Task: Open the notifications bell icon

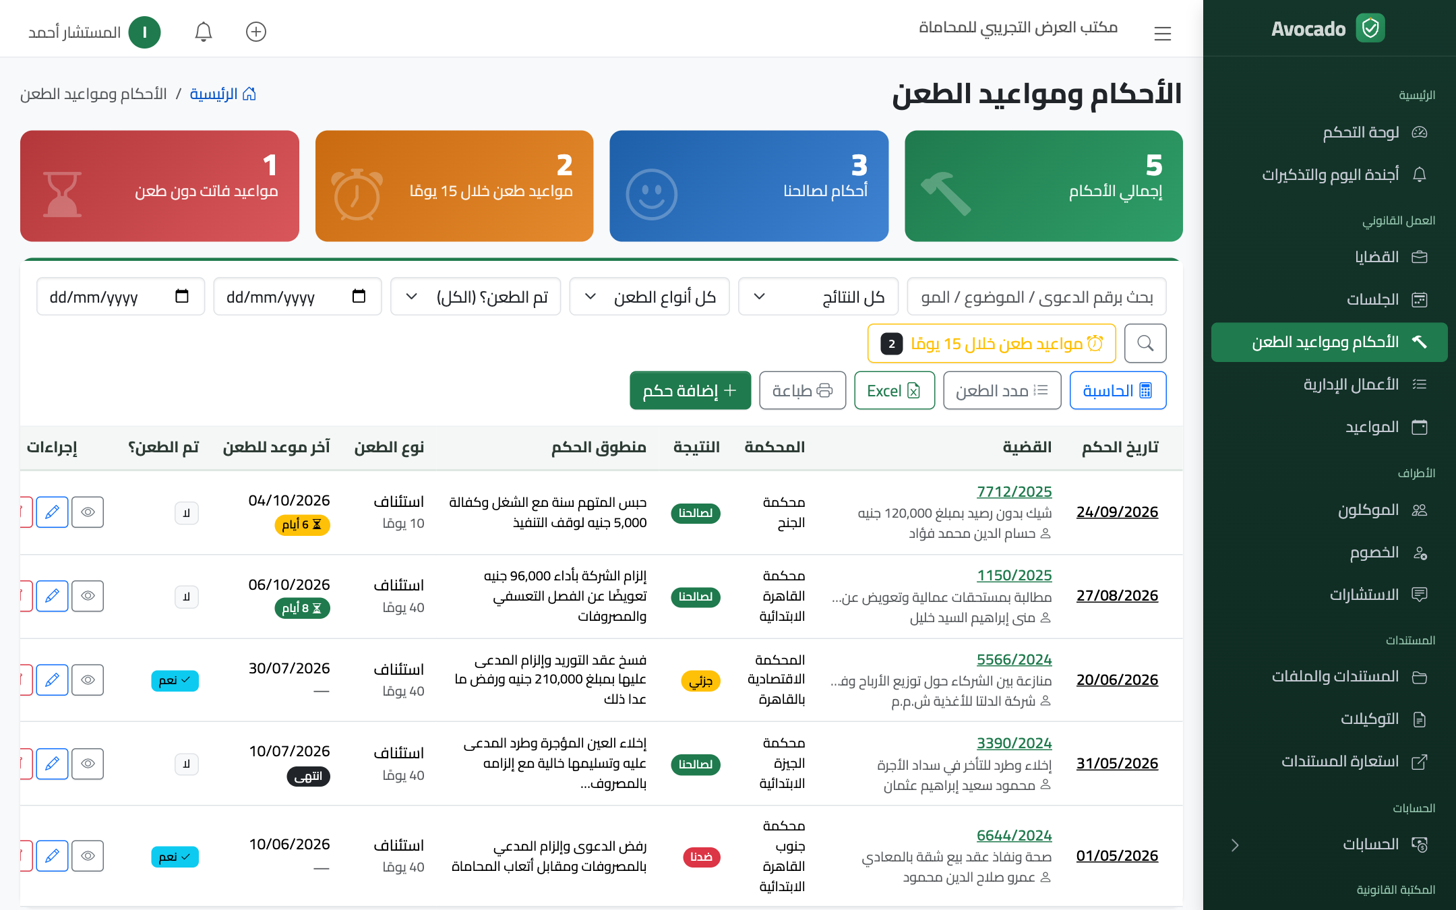Action: (x=204, y=32)
